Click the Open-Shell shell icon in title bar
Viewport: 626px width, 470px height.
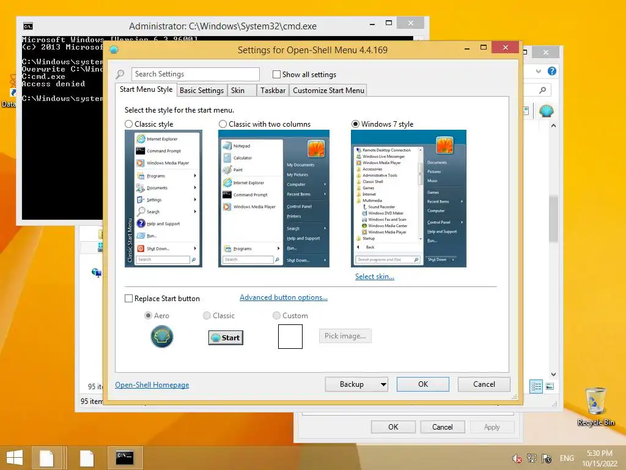[x=114, y=50]
